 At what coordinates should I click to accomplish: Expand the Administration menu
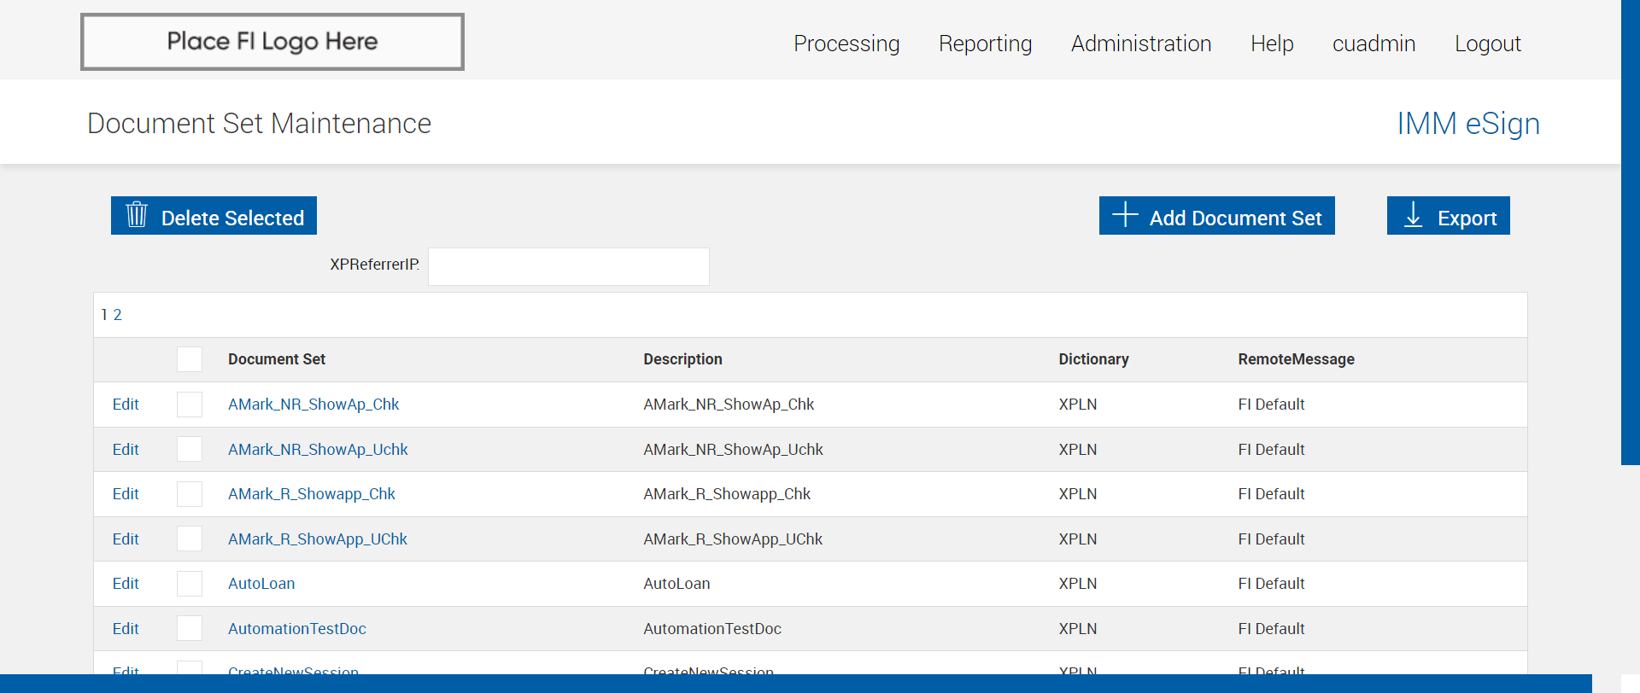click(1141, 44)
